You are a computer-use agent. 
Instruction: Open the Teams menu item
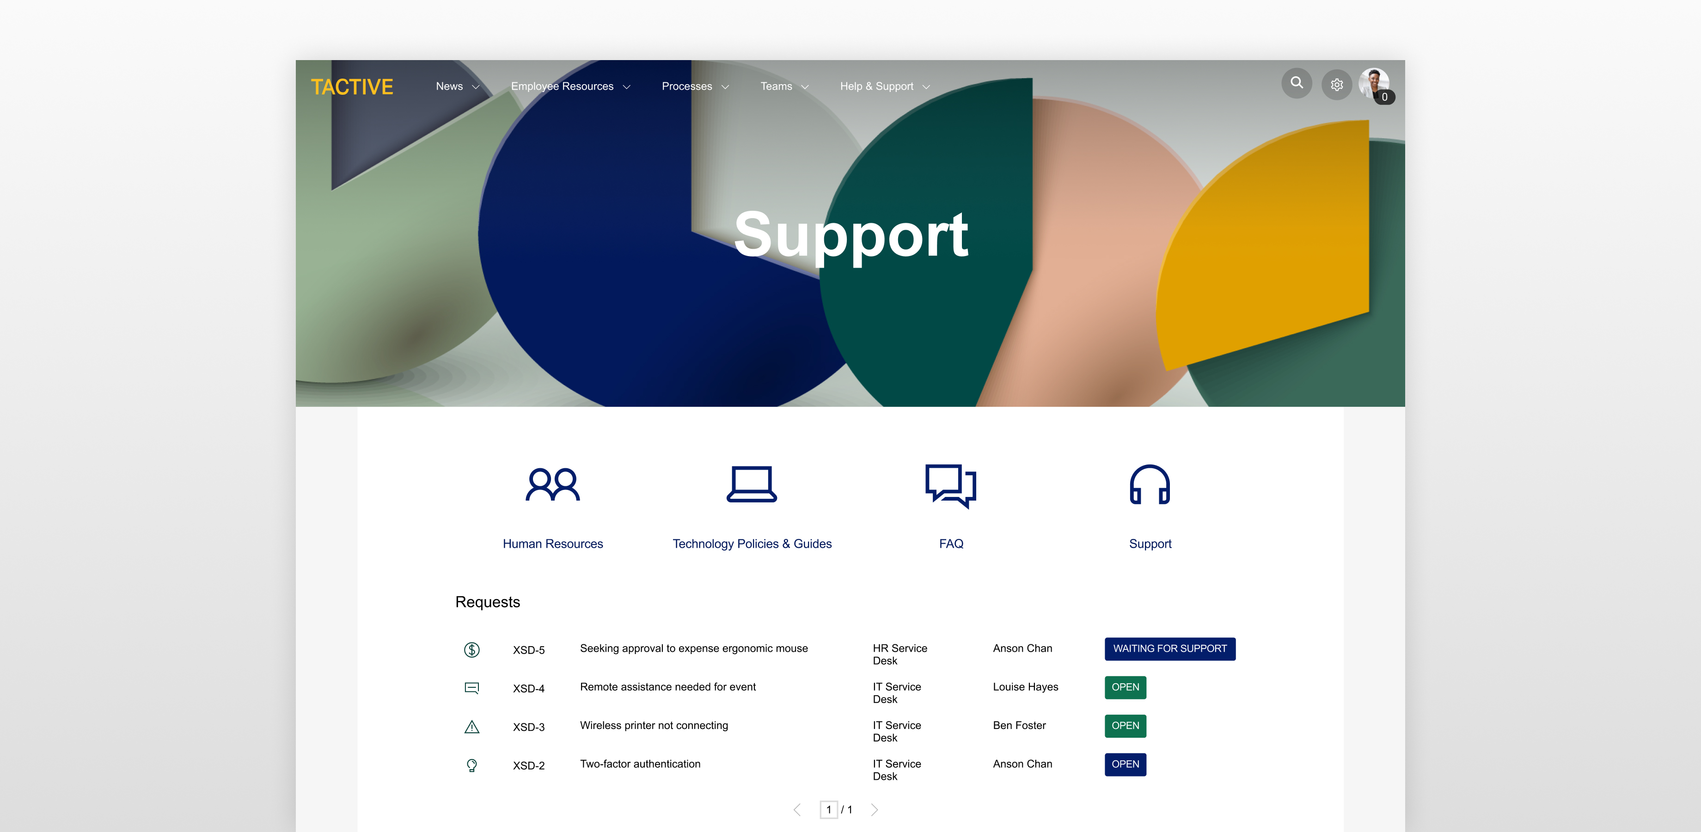[776, 86]
